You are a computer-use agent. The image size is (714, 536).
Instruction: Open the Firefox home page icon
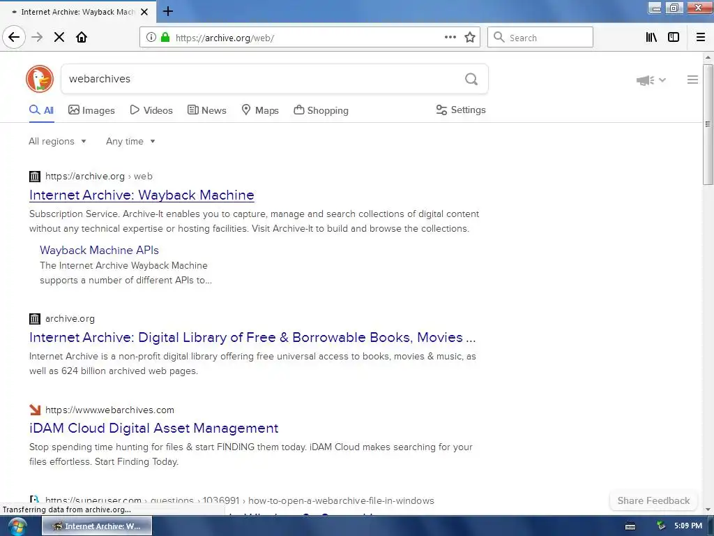coord(82,37)
